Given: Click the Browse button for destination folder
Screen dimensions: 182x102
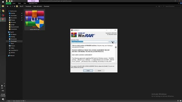Looking at the screenshot, I should pyautogui.click(x=113, y=42).
